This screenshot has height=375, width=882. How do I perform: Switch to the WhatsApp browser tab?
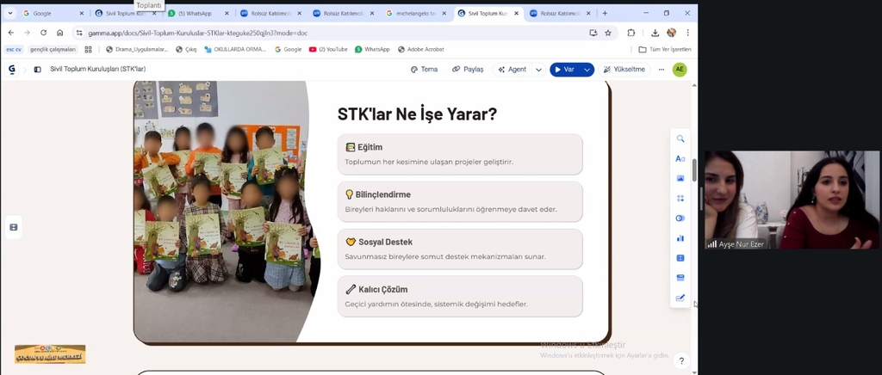pyautogui.click(x=196, y=14)
